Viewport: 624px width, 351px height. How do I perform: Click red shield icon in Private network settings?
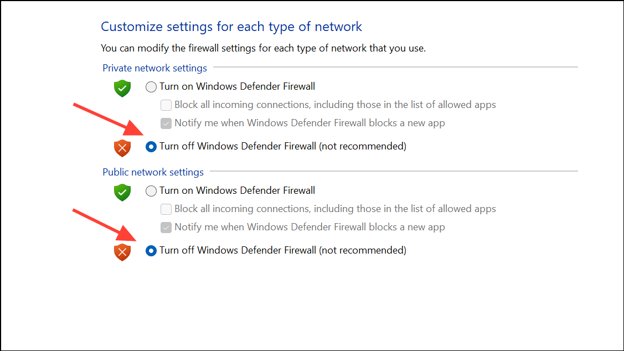122,148
